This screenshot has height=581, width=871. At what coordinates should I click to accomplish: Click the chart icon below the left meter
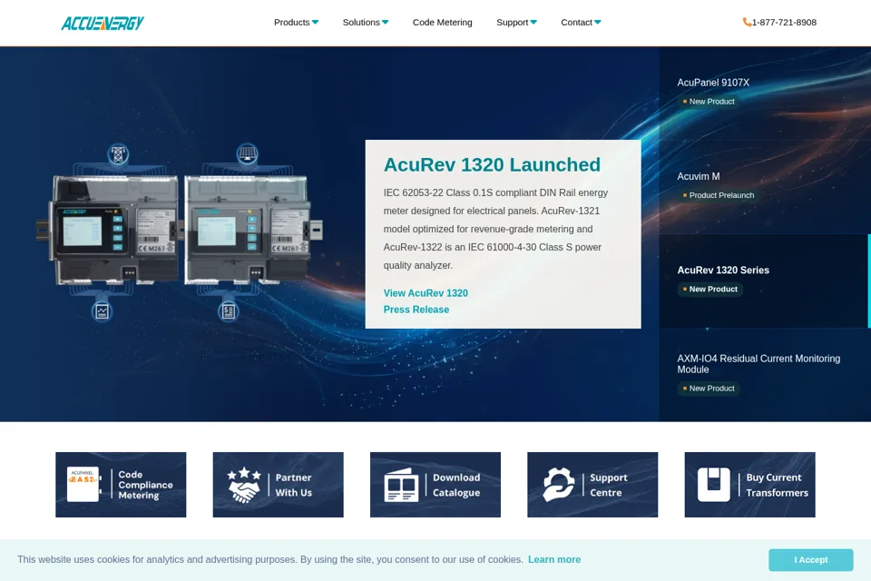click(103, 311)
